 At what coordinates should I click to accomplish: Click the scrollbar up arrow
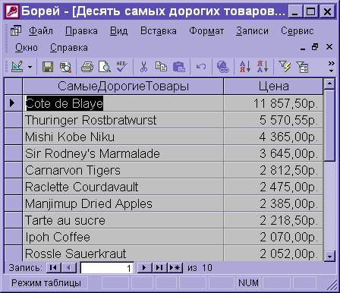coord(329,83)
